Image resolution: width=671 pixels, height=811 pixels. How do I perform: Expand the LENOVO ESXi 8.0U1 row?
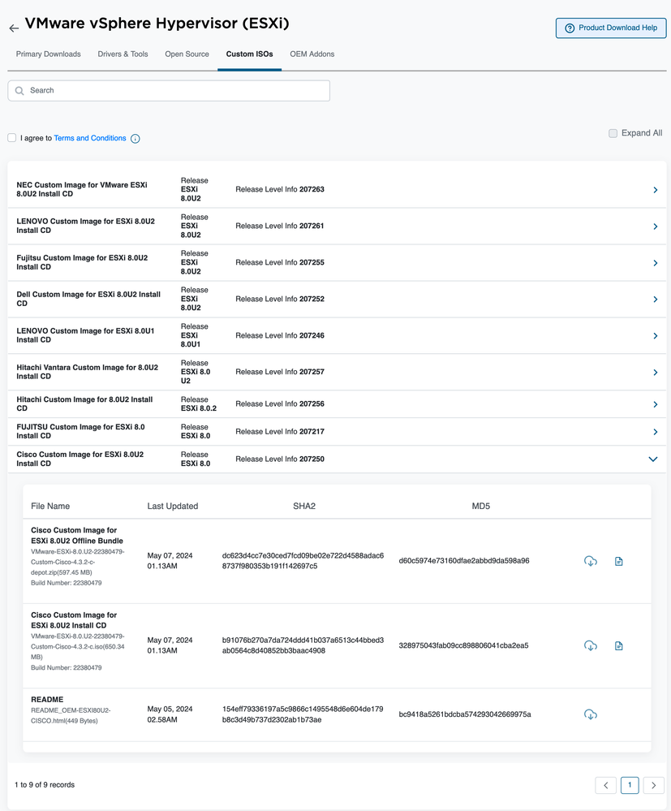[655, 335]
